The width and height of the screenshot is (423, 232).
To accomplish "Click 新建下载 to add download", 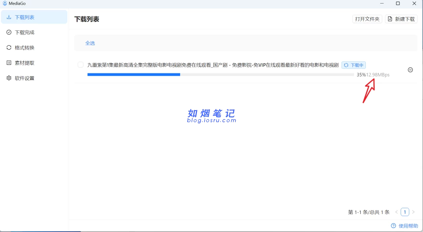I will [401, 19].
